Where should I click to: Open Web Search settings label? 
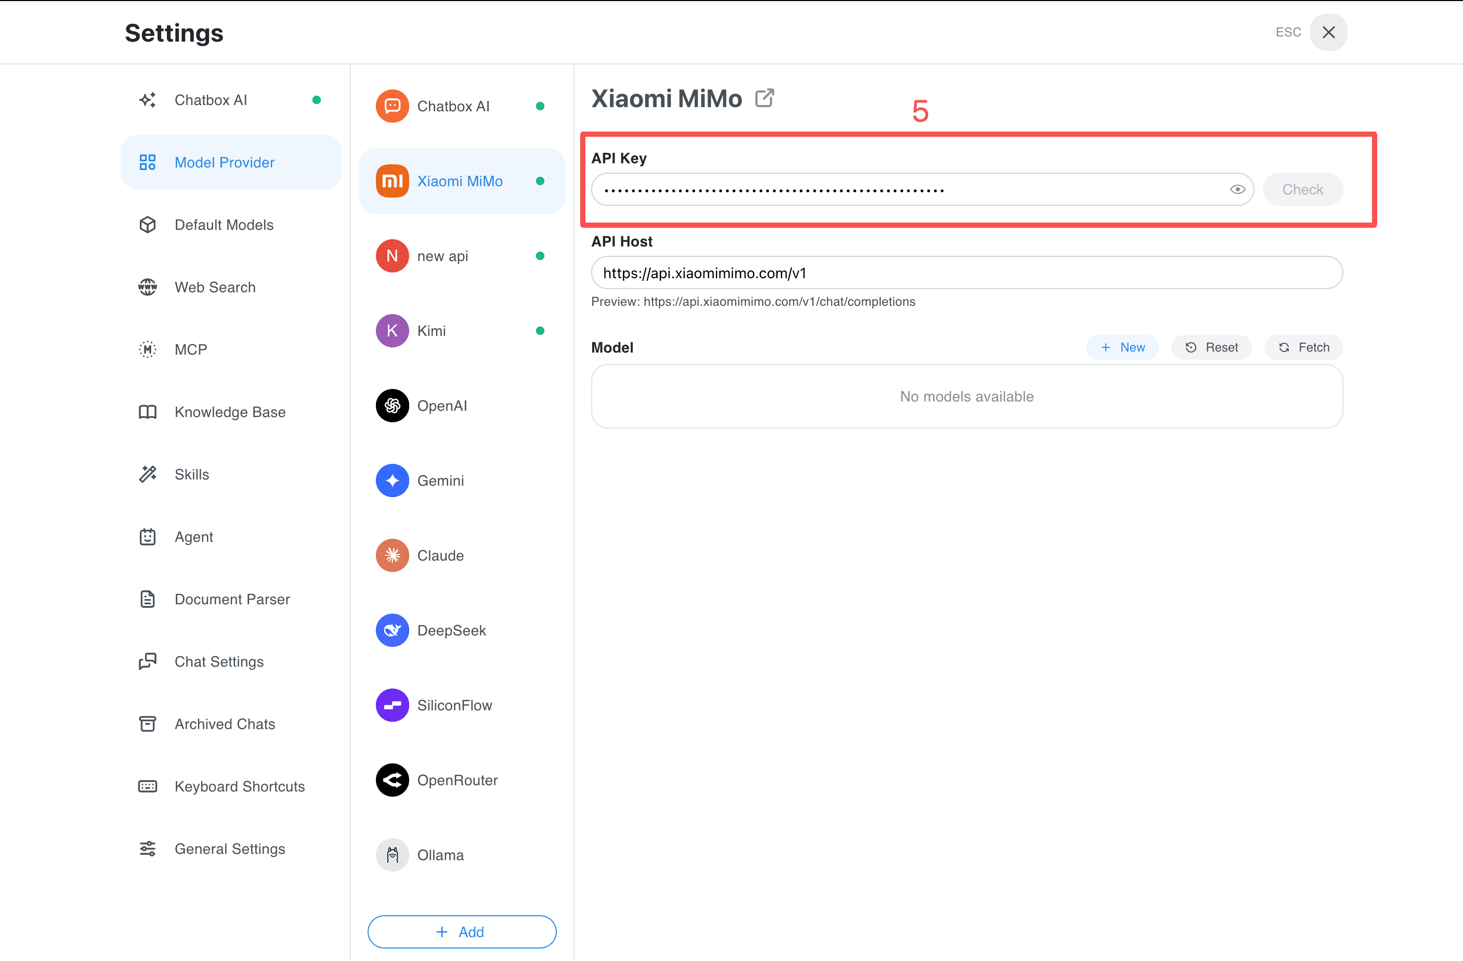215,287
